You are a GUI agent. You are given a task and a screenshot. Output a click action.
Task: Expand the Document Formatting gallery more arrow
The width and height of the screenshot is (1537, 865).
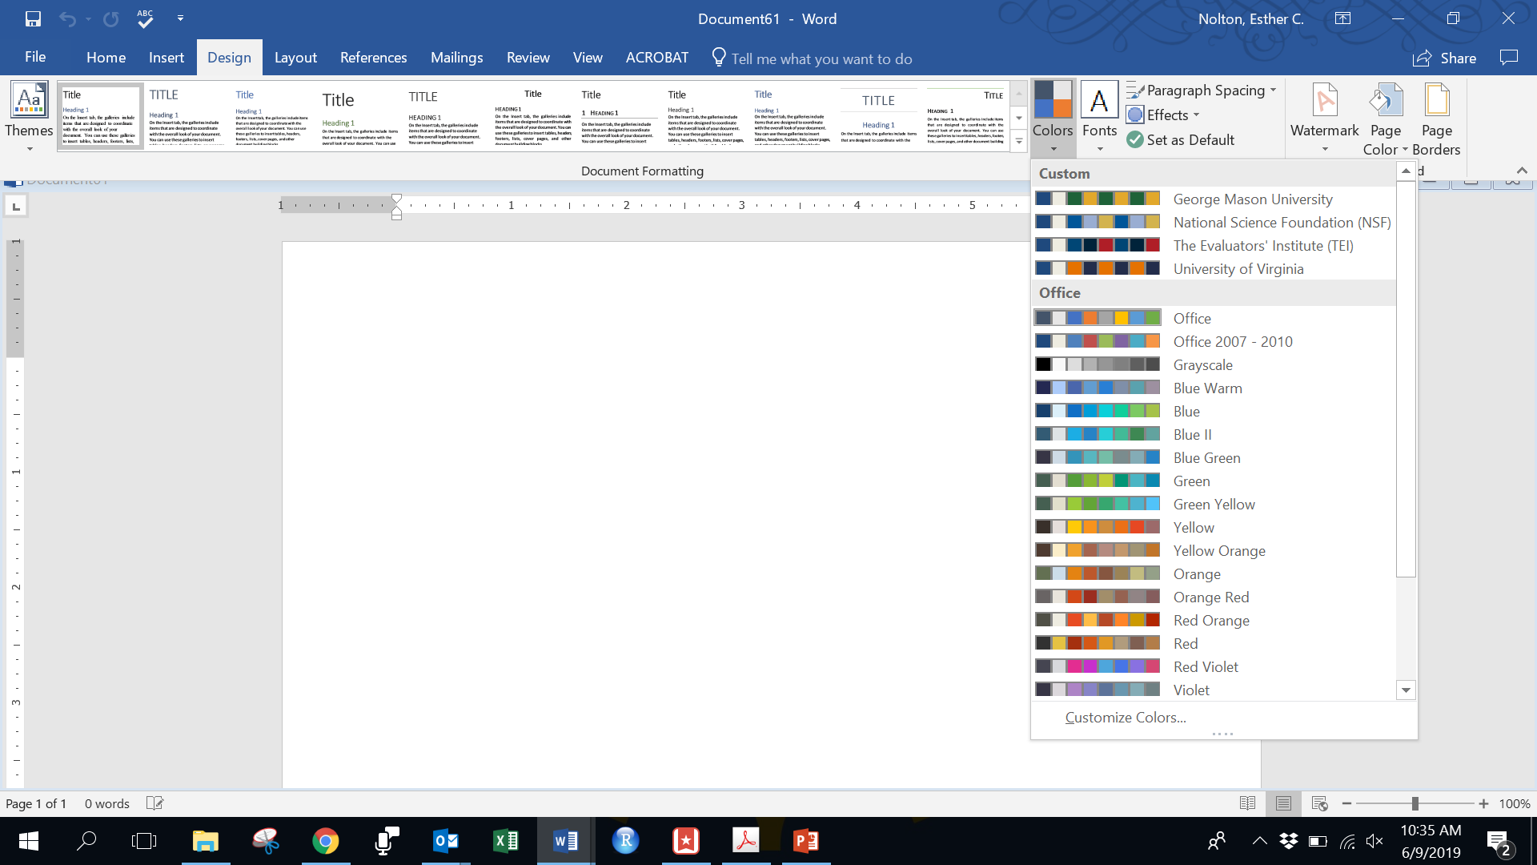click(1018, 142)
